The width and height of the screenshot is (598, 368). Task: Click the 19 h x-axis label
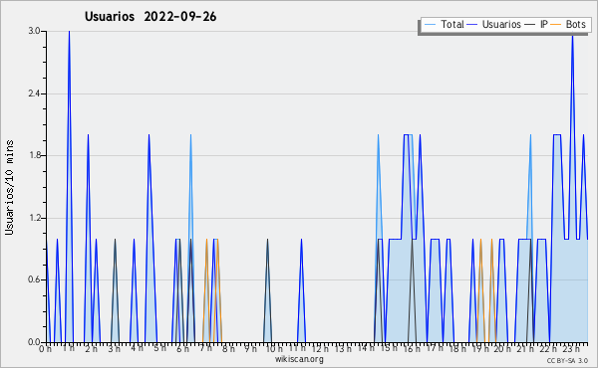point(480,348)
